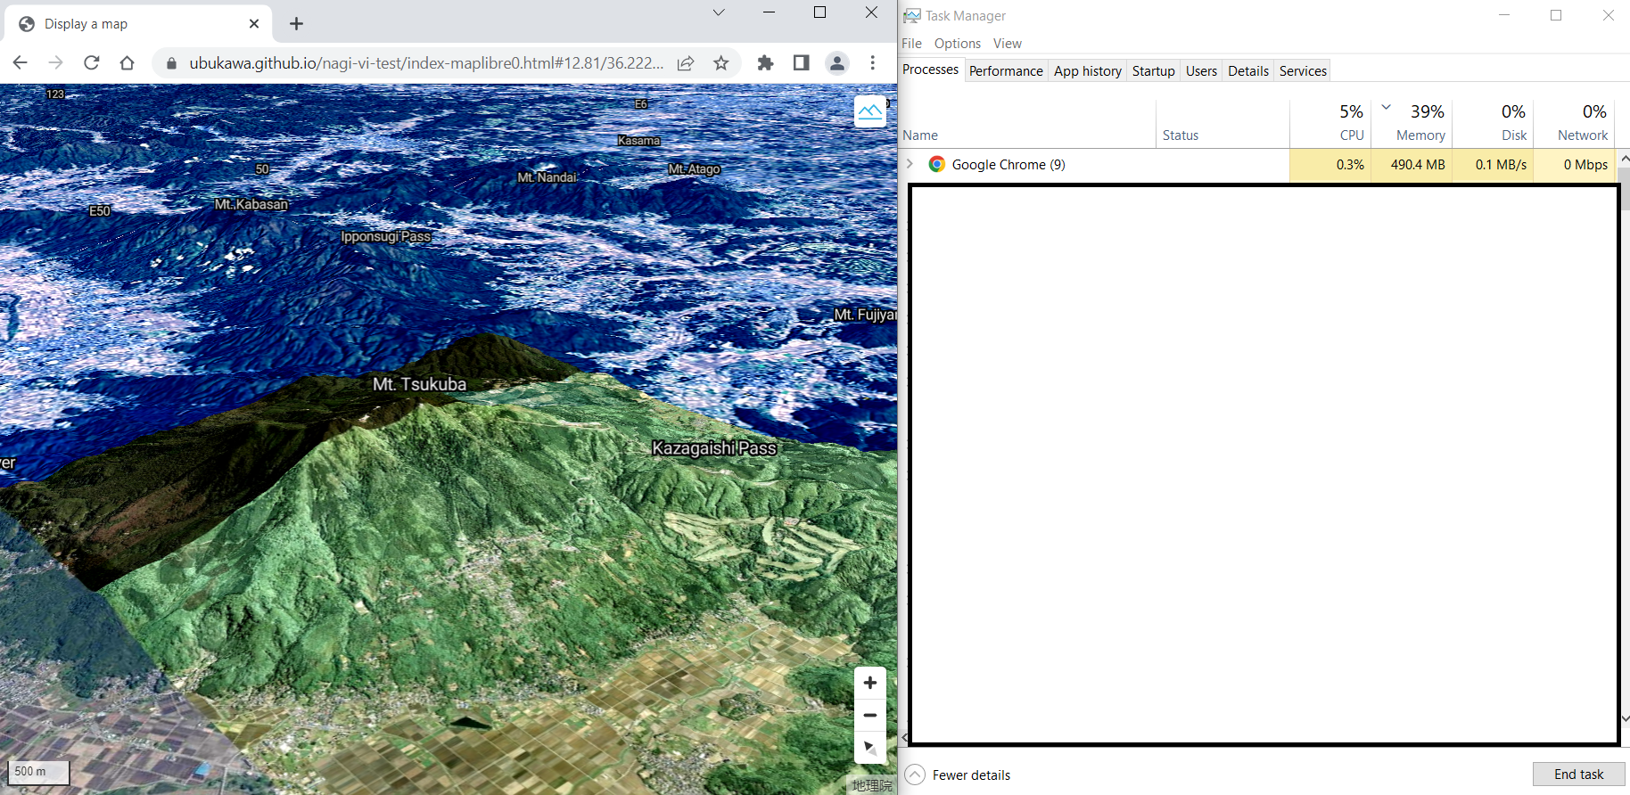Open Chrome tab search chevron

pyautogui.click(x=719, y=12)
